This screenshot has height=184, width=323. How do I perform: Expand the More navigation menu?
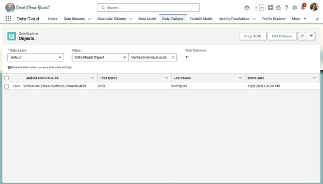pos(299,19)
